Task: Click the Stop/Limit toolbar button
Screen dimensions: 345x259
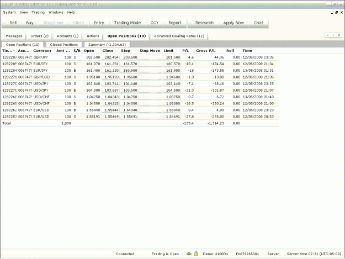Action: click(53, 23)
